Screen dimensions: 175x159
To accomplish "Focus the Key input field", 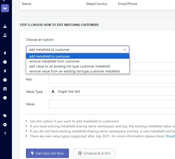I will coord(112,79).
